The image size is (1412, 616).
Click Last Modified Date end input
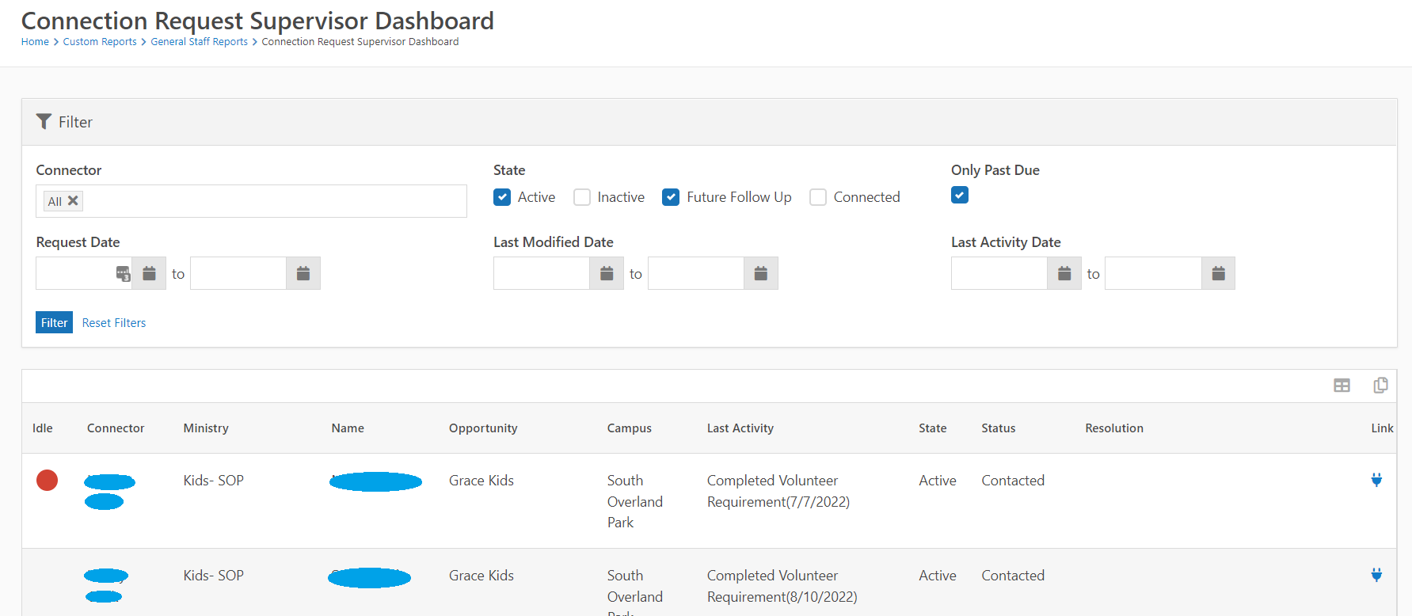point(696,273)
